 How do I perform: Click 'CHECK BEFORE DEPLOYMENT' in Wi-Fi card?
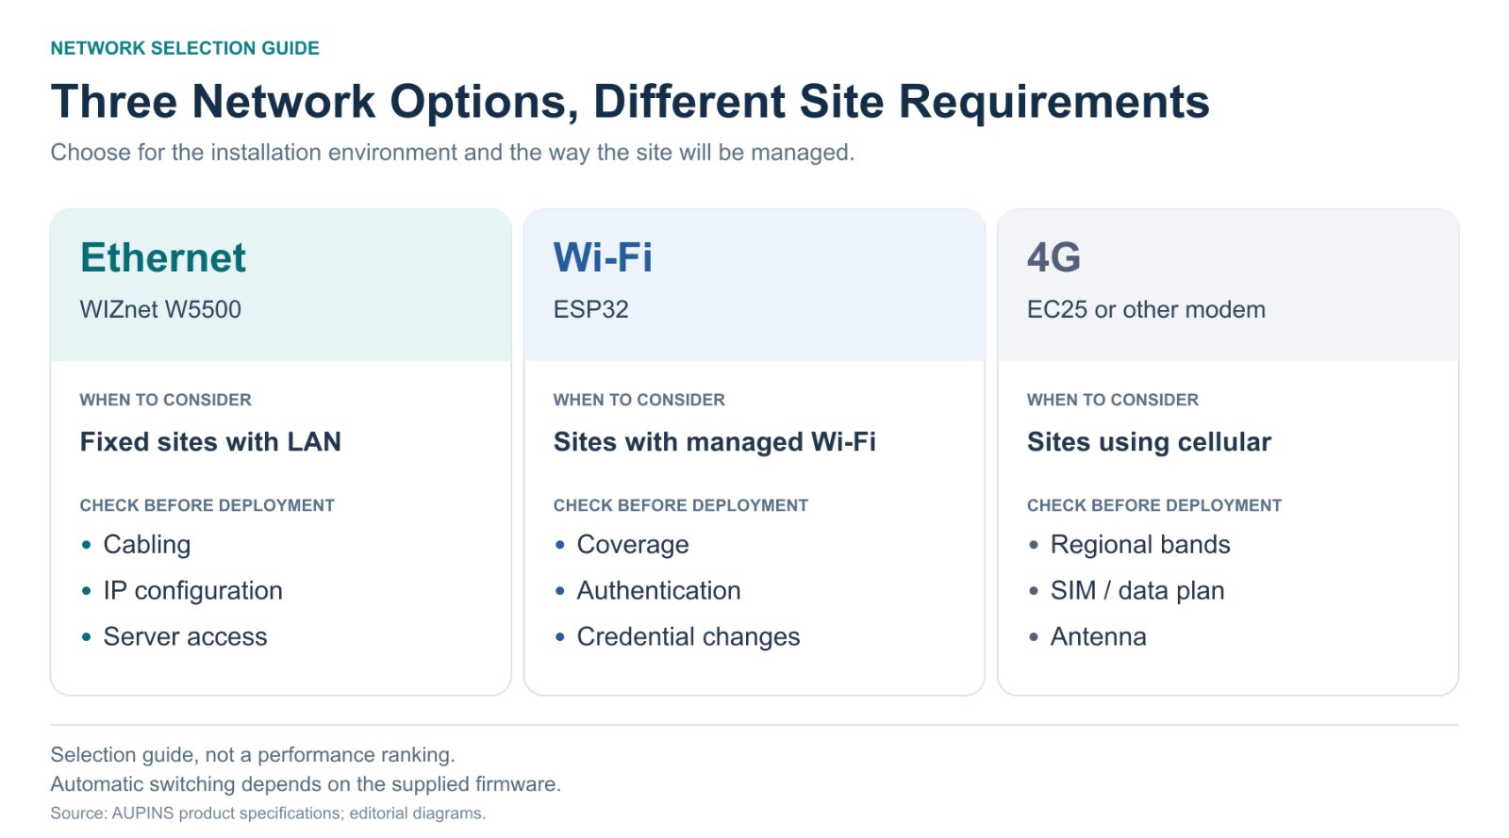point(681,505)
